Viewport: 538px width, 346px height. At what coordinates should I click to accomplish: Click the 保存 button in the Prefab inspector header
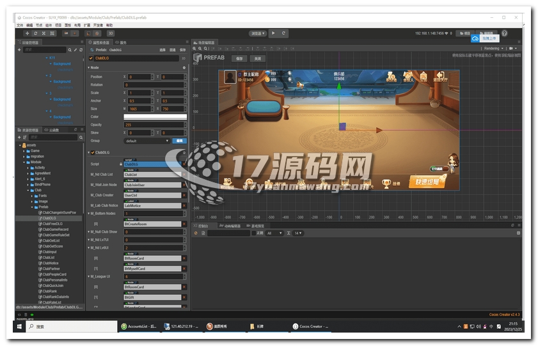182,50
